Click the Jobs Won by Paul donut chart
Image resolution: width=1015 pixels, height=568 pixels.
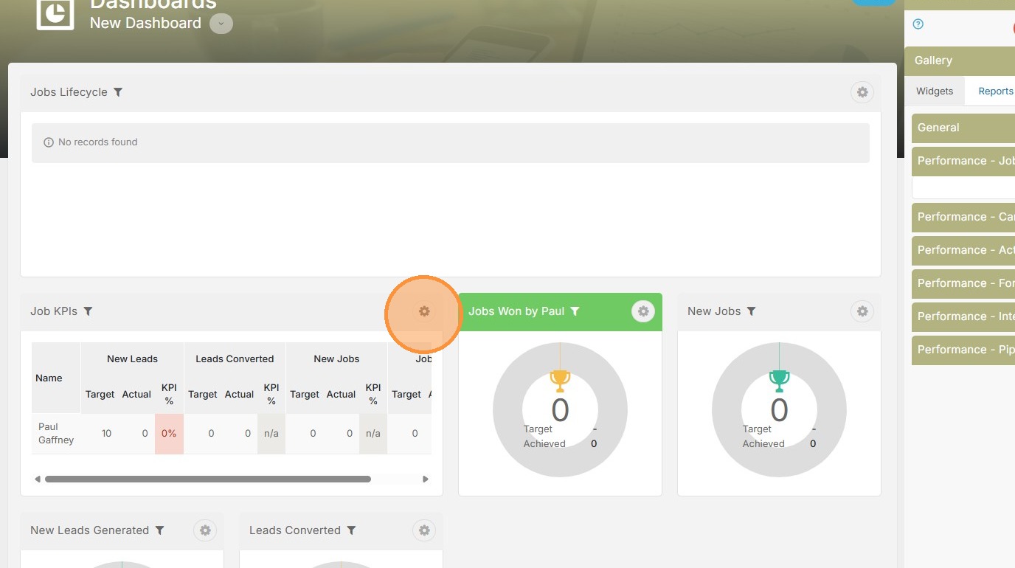click(560, 410)
